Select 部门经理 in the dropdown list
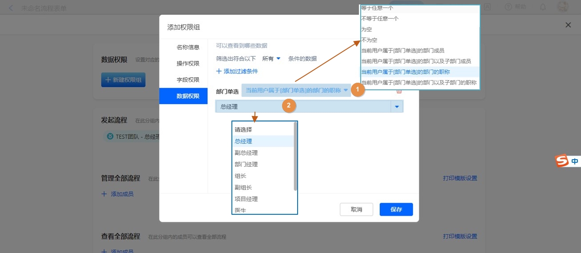This screenshot has width=581, height=253. click(x=246, y=164)
